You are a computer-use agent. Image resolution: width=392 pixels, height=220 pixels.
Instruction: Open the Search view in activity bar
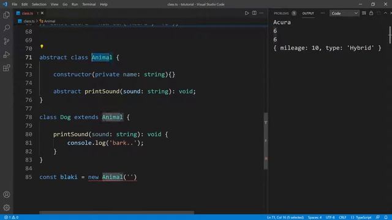pos(7,28)
